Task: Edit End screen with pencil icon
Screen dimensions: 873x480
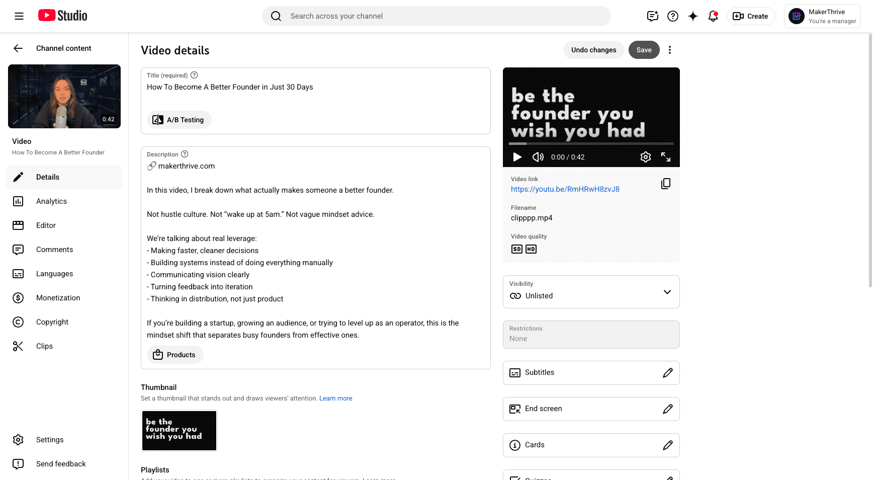Action: point(668,409)
